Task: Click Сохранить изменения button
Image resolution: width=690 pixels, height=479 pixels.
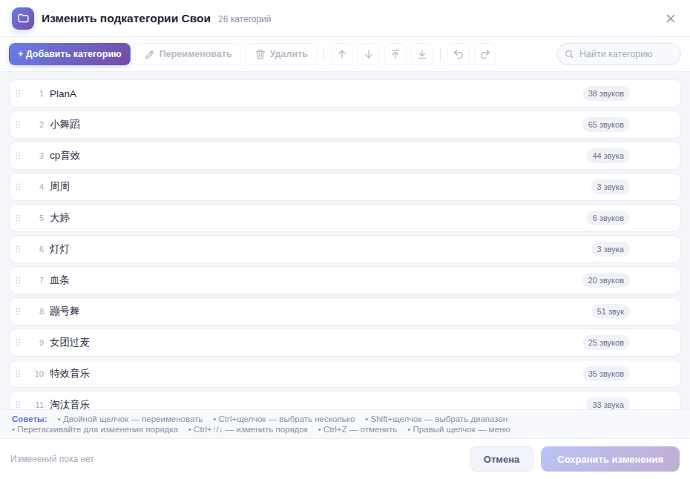Action: [610, 459]
